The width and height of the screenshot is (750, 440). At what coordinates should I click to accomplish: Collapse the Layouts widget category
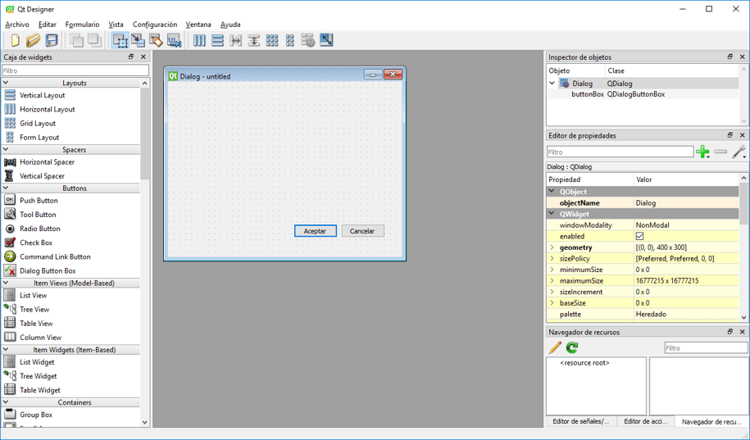[6, 83]
